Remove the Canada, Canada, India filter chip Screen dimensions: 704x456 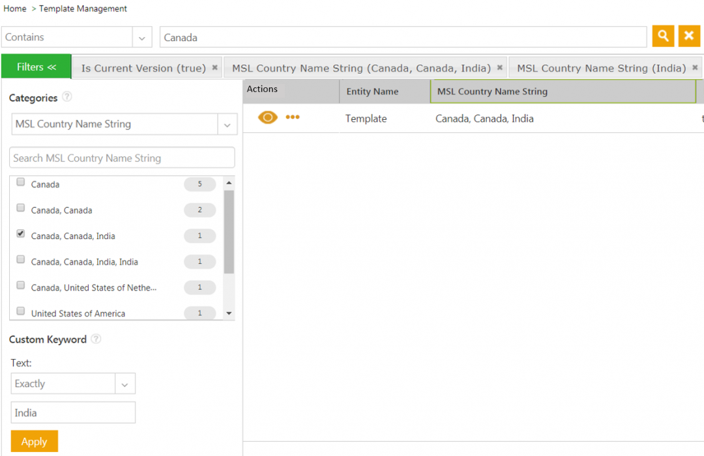(499, 67)
